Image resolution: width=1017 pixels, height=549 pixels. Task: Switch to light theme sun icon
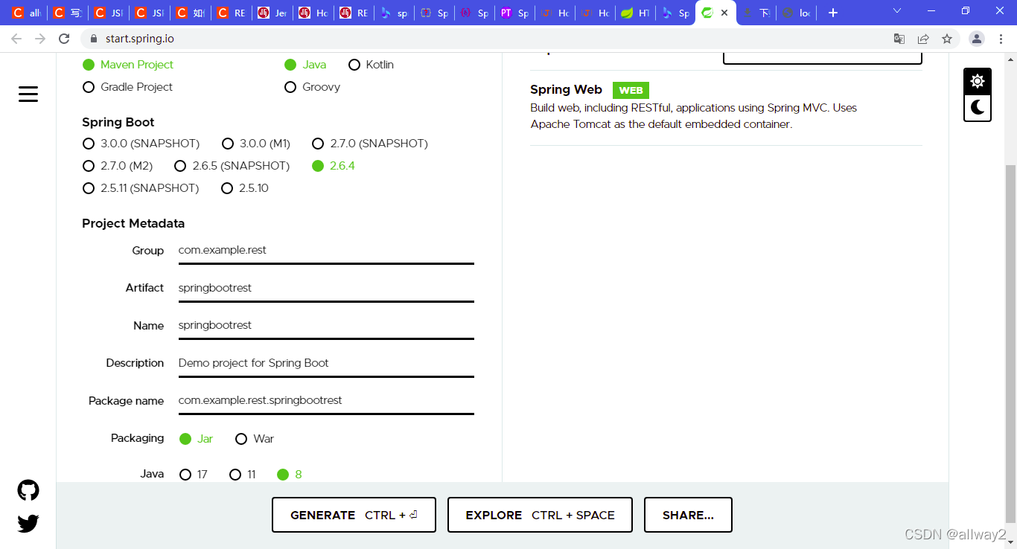point(978,82)
